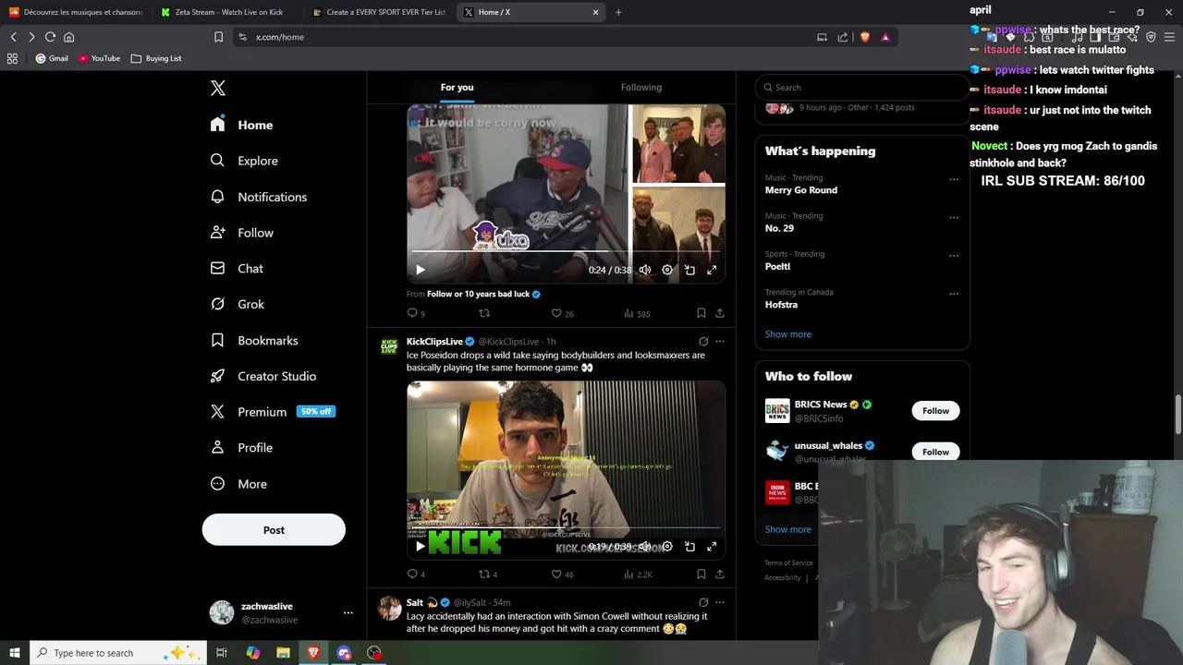Open Creator Studio from the sidebar
Viewport: 1183px width, 665px height.
coord(263,376)
